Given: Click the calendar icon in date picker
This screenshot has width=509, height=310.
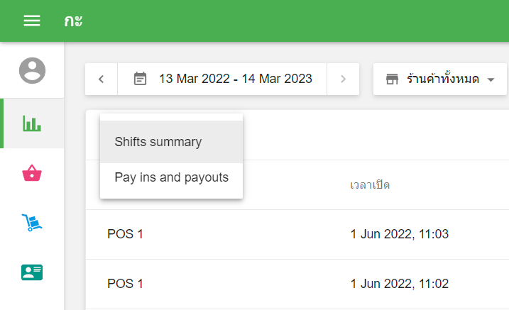Looking at the screenshot, I should point(141,79).
